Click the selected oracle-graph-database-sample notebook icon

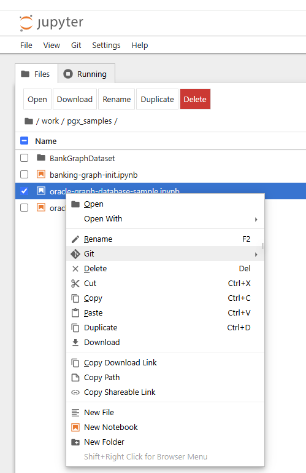click(41, 191)
